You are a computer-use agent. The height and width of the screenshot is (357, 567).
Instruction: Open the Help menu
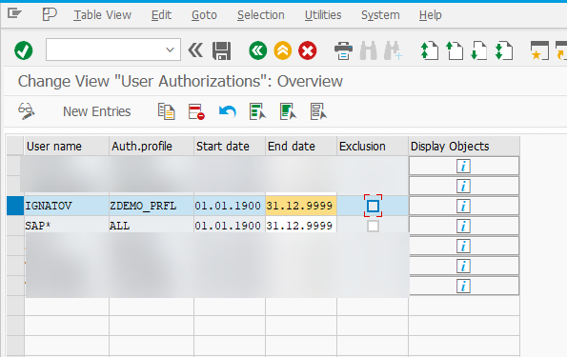(431, 15)
